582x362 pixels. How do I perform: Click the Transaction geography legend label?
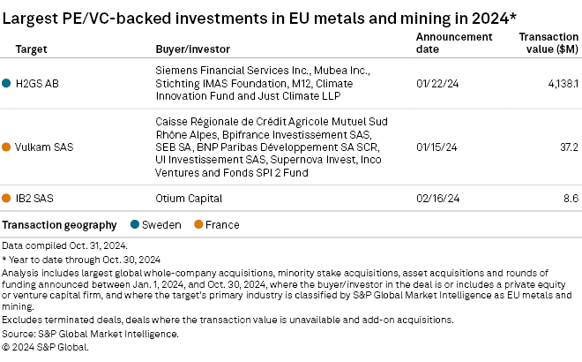pyautogui.click(x=58, y=225)
